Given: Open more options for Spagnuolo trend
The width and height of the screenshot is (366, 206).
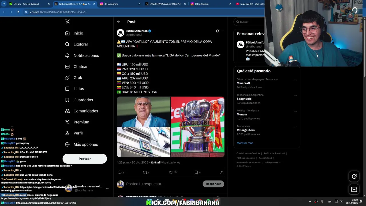Looking at the screenshot, I should (x=295, y=96).
